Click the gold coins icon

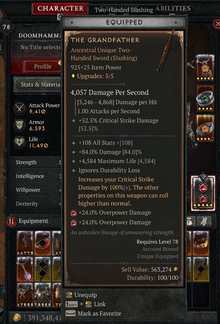click(x=17, y=318)
